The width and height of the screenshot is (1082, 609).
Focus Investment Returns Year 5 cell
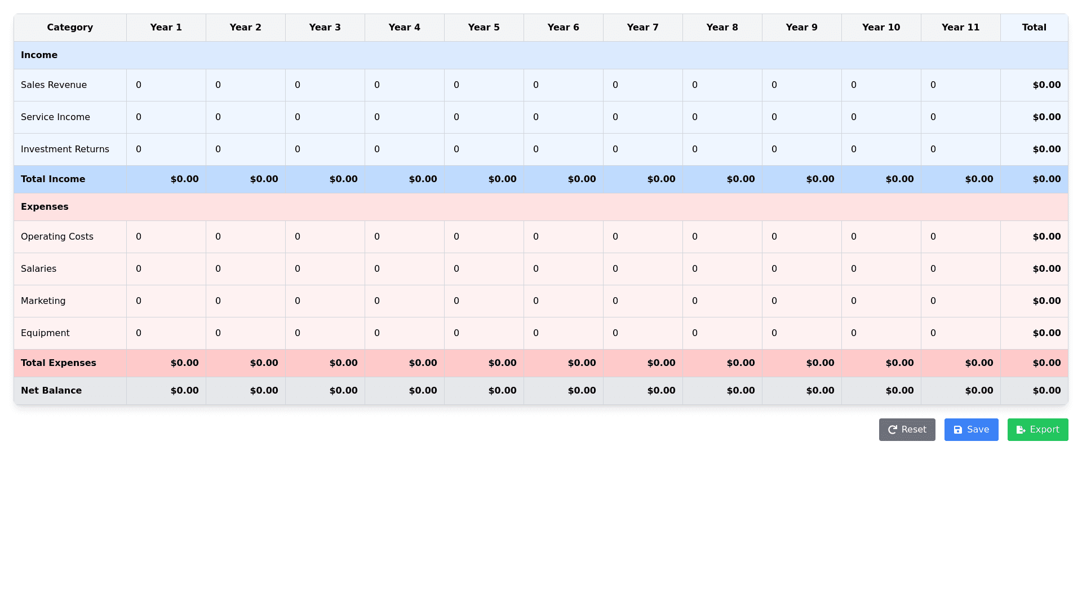tap(484, 149)
